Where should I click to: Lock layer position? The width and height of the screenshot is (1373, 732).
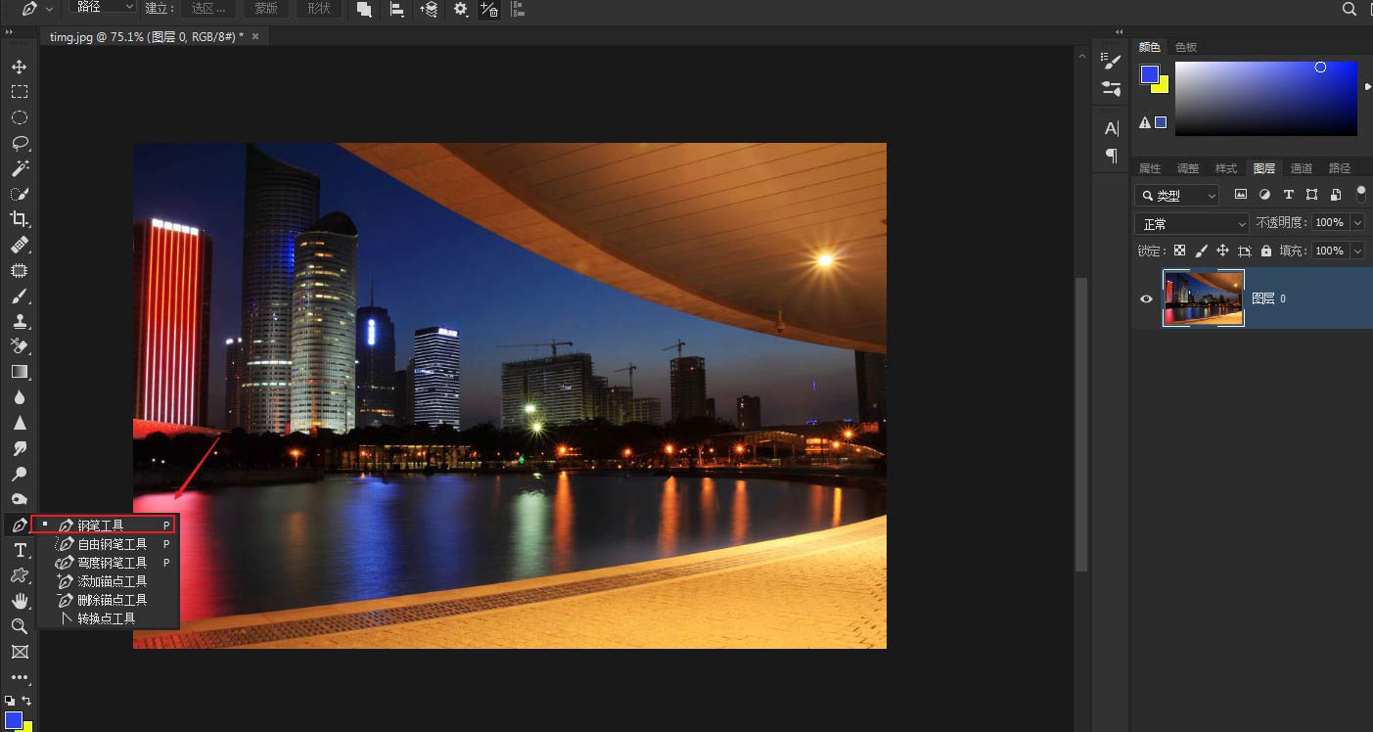click(x=1223, y=251)
